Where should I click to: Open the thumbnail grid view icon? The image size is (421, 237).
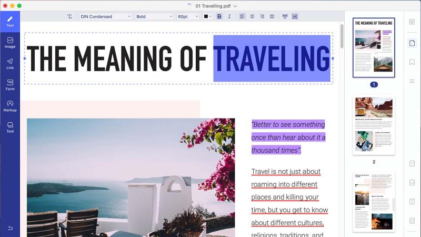pyautogui.click(x=412, y=22)
